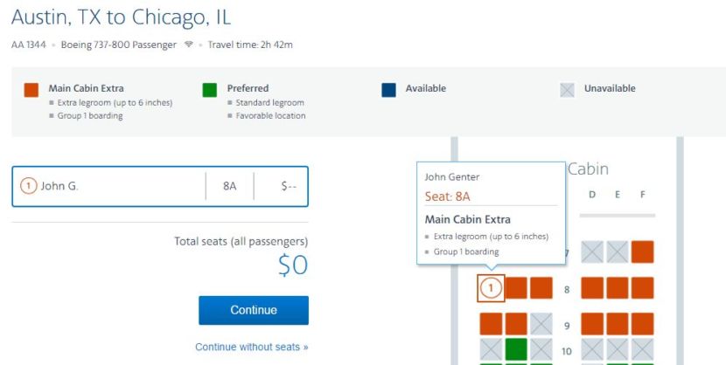Pick seat 9E in row 9
The image size is (726, 365).
tap(618, 324)
